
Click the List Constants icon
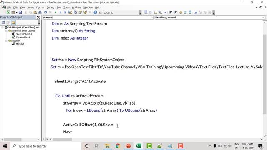(x=150, y=12)
